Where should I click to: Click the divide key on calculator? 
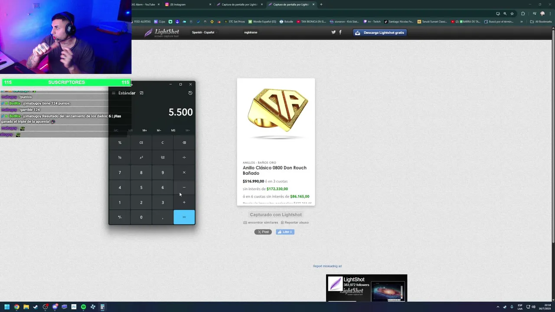(x=184, y=157)
